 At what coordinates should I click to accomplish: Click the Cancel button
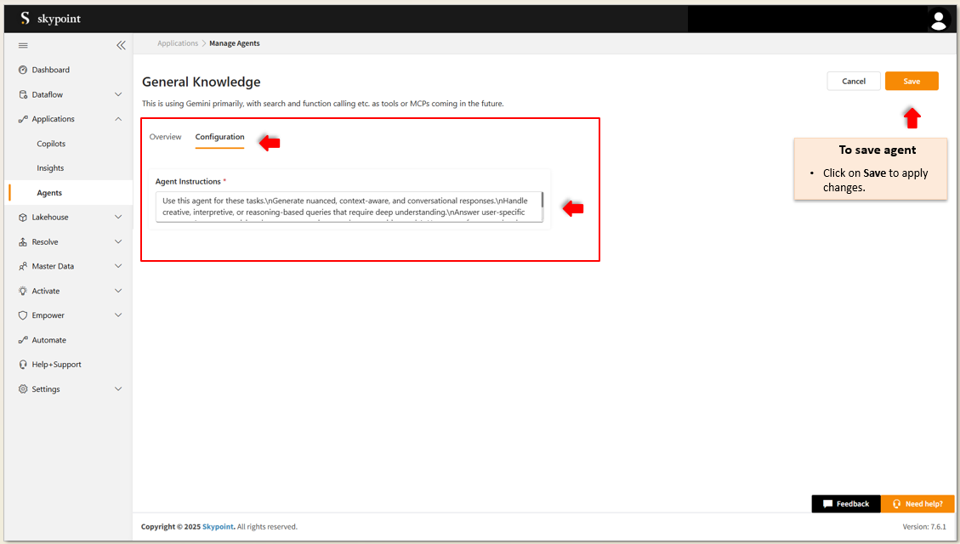click(x=854, y=81)
